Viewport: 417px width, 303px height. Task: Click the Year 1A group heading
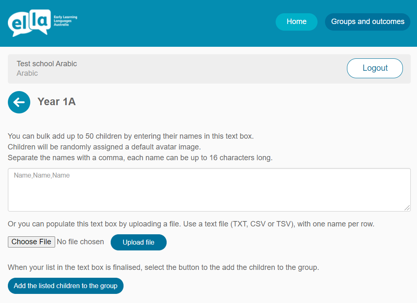[56, 102]
